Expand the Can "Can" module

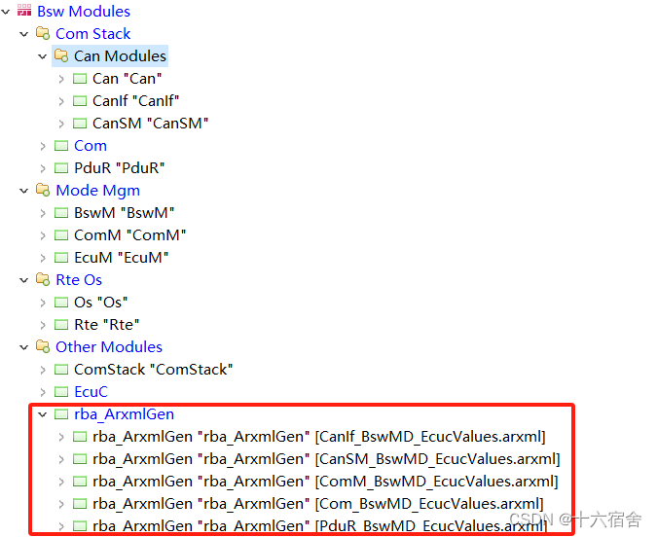pos(61,79)
